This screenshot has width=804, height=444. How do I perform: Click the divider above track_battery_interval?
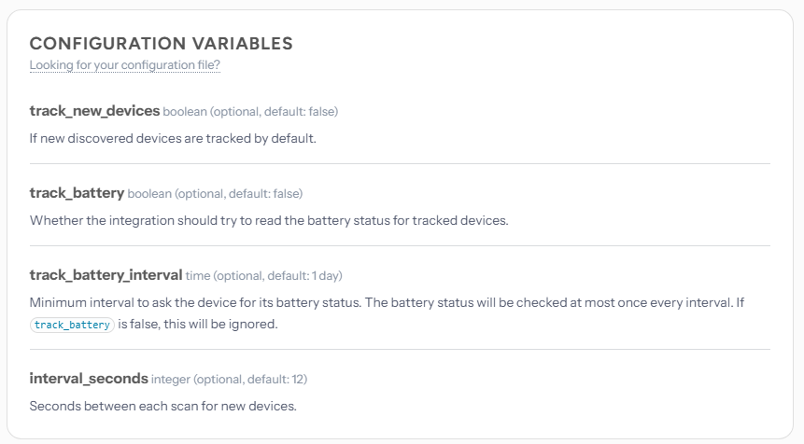tap(400, 246)
